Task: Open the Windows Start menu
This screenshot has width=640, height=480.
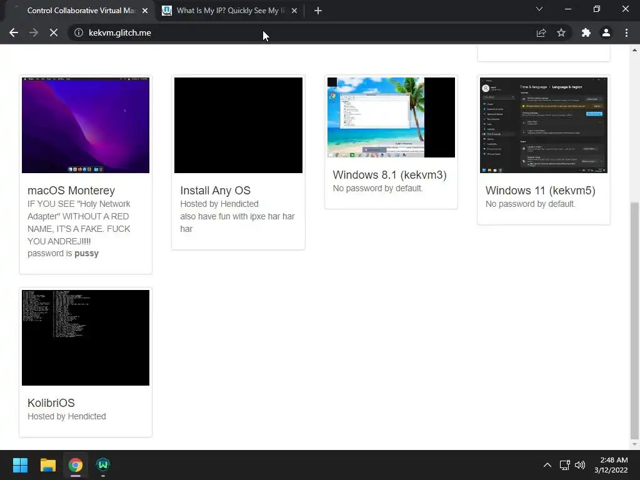Action: [x=20, y=465]
